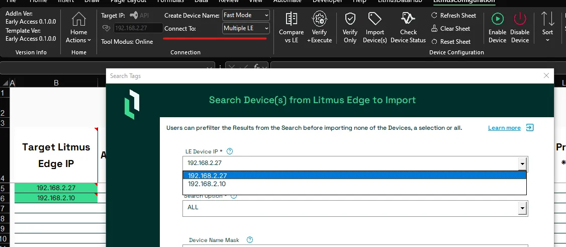Click Verify Only shield icon
The image size is (566, 247).
pos(350,19)
